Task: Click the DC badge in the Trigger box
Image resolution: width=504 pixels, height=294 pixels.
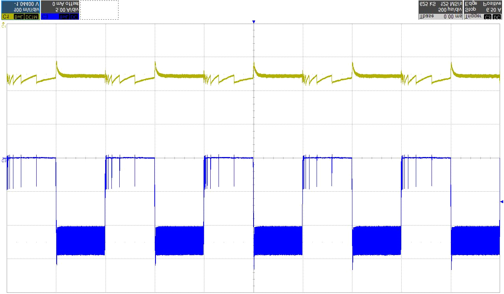Action: (497, 17)
